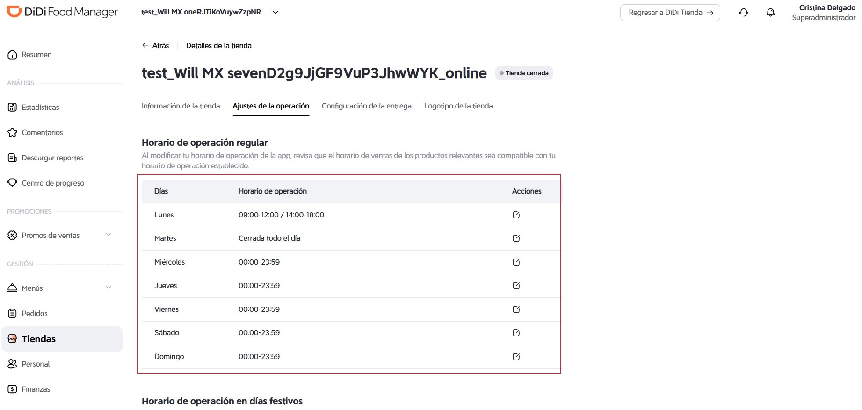
Task: Switch to Información de la tienda tab
Action: [181, 106]
